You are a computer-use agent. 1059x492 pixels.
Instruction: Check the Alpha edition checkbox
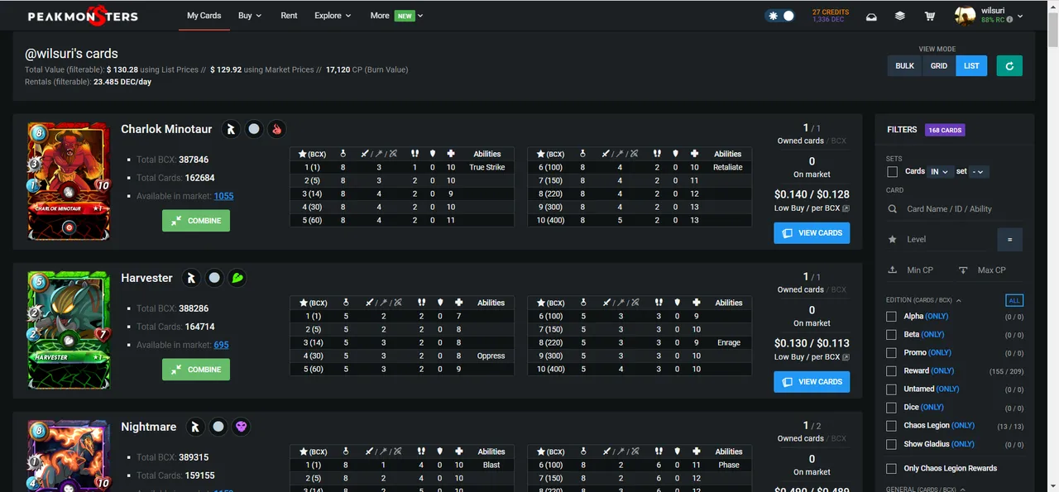coord(892,317)
